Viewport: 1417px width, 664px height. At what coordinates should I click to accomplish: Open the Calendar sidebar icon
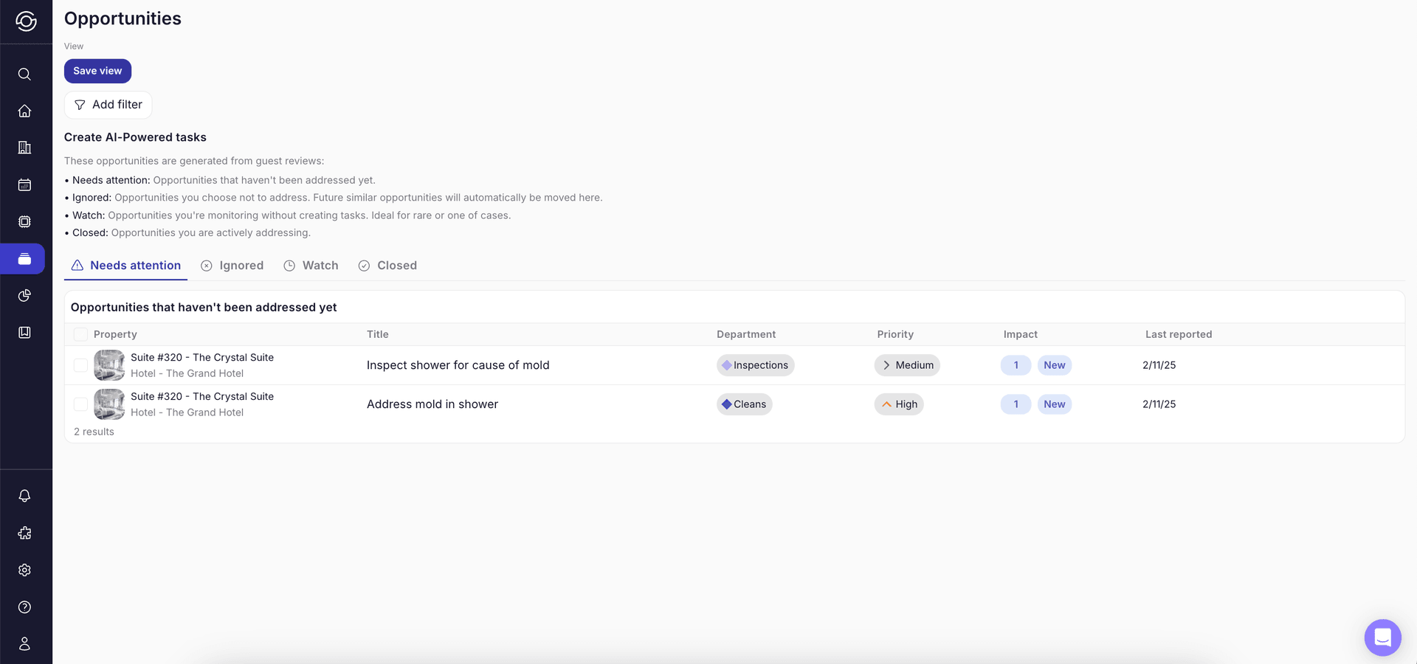24,185
